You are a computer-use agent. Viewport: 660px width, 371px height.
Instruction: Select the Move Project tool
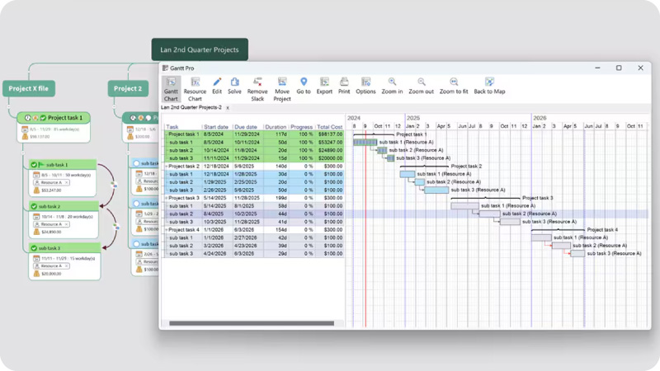(282, 89)
